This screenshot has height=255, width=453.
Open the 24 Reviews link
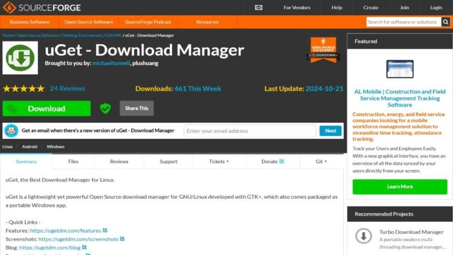point(67,88)
